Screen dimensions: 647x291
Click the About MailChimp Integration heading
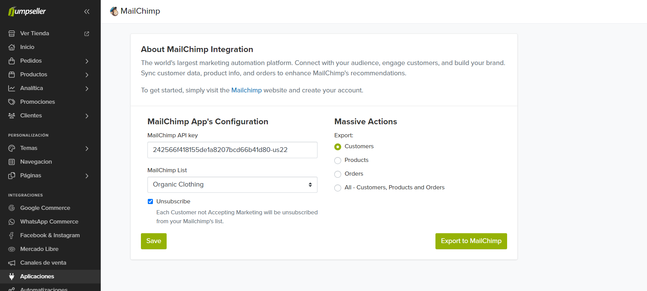[x=197, y=49]
